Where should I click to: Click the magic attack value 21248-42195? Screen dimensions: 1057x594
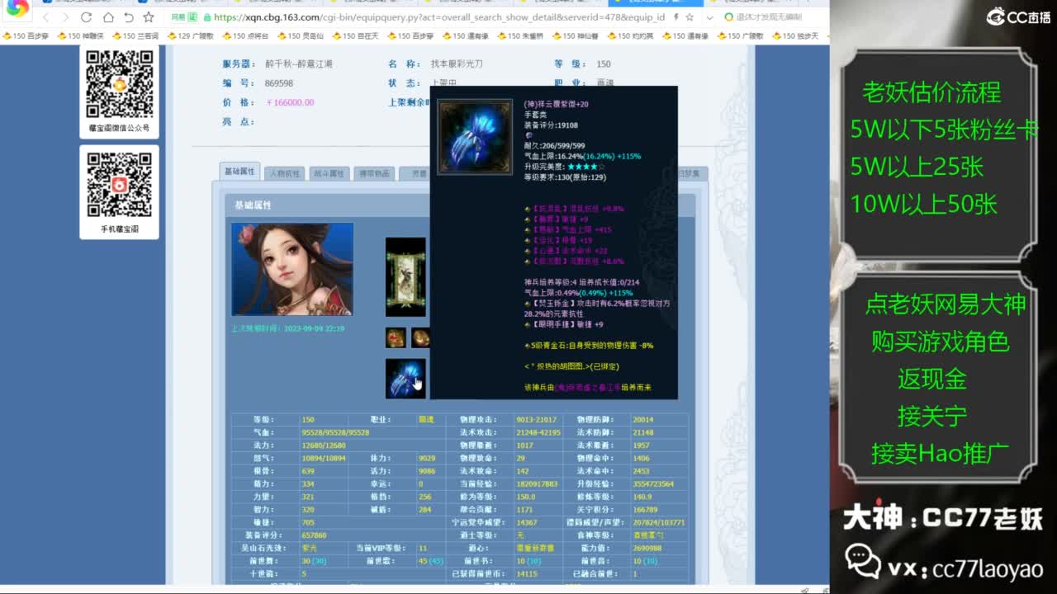pos(538,432)
